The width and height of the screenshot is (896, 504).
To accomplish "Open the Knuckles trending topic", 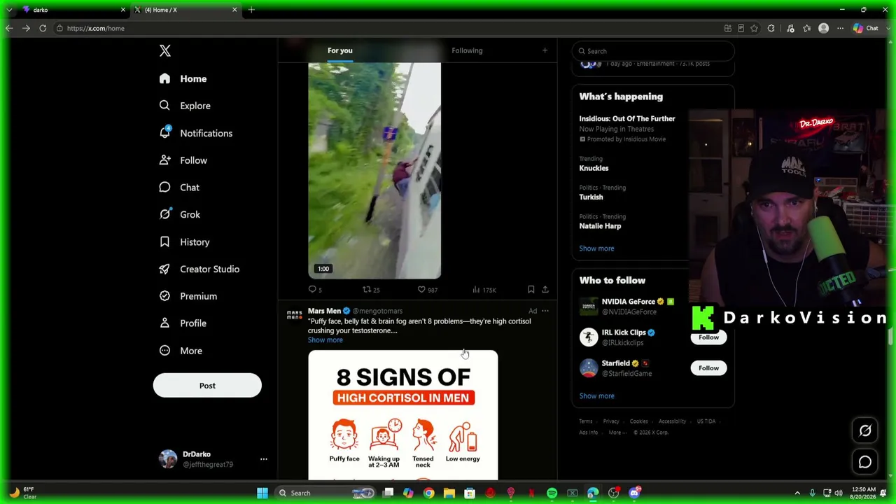I will [x=594, y=168].
